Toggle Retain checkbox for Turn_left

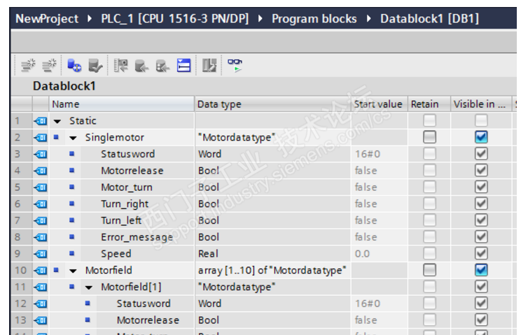429,220
